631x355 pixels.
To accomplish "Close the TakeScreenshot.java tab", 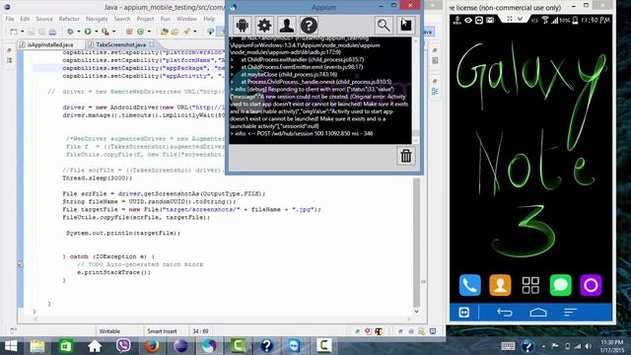I will (152, 44).
